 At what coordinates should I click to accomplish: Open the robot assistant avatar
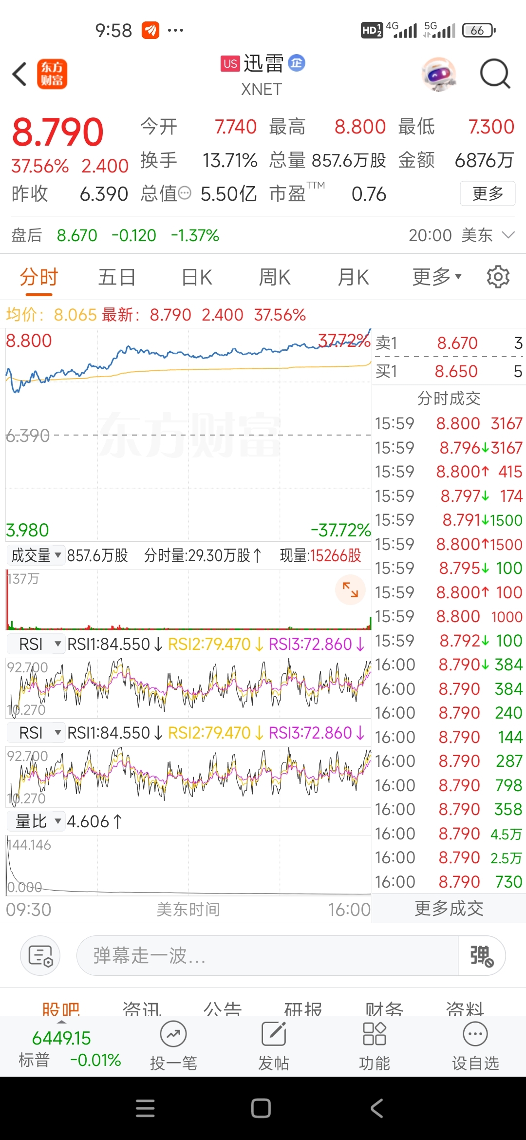pos(439,75)
